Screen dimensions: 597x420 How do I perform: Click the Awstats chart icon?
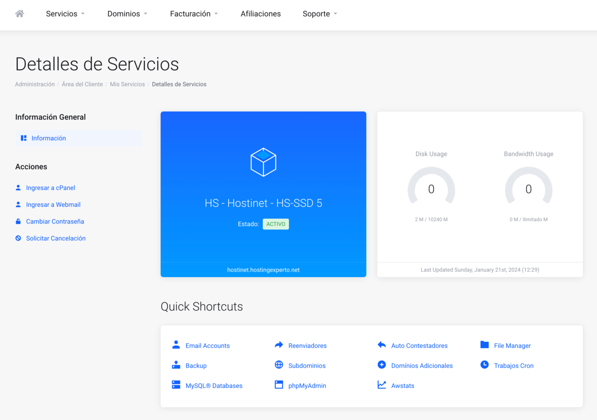click(x=382, y=385)
